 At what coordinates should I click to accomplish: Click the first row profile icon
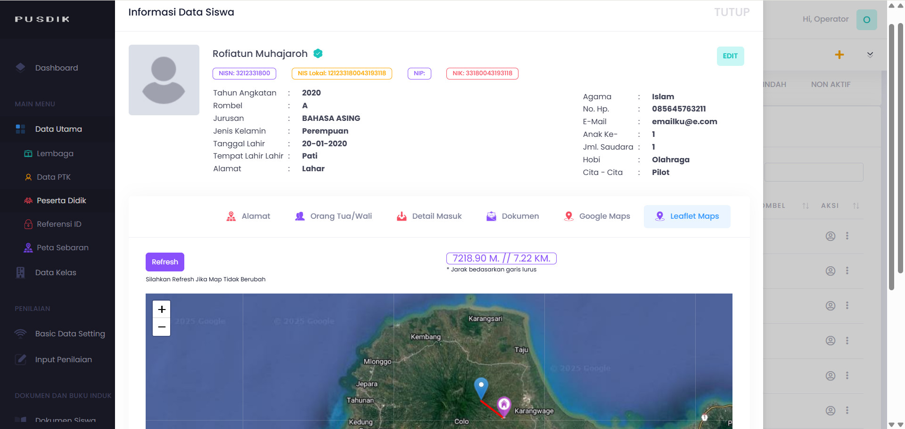click(830, 236)
